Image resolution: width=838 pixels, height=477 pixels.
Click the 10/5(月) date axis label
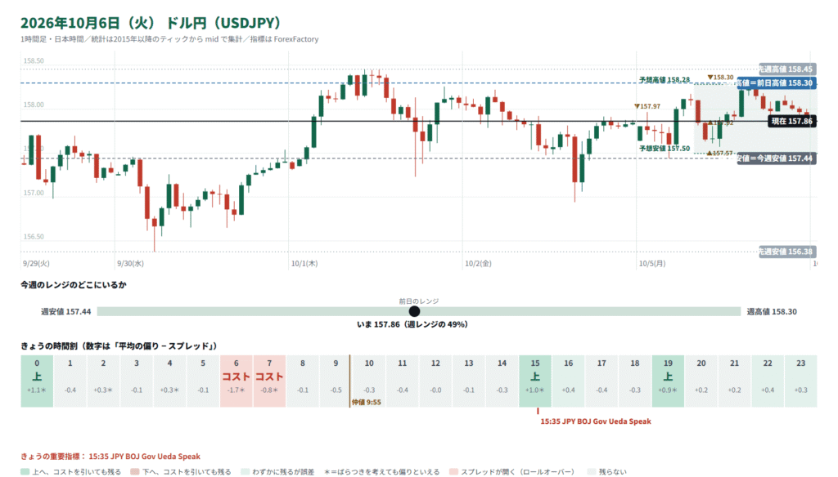pyautogui.click(x=652, y=263)
